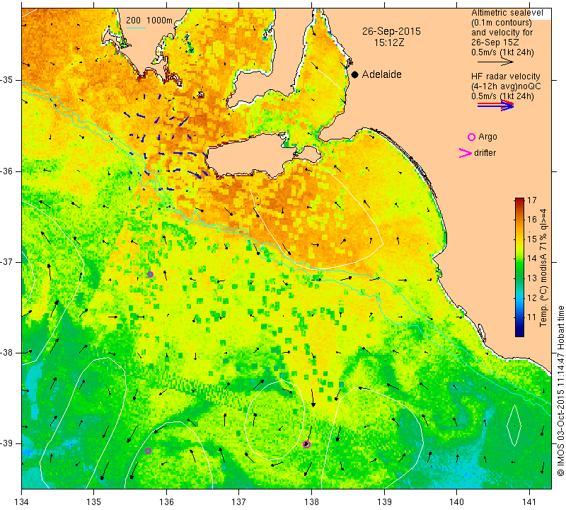Click the '200 1000m' depth contour label
This screenshot has height=510, width=566.
(x=149, y=21)
